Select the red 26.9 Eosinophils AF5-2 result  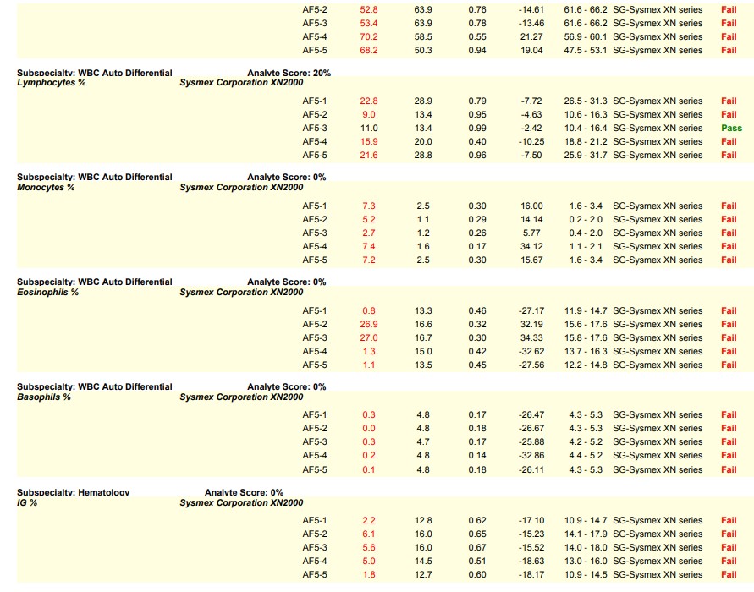click(369, 324)
